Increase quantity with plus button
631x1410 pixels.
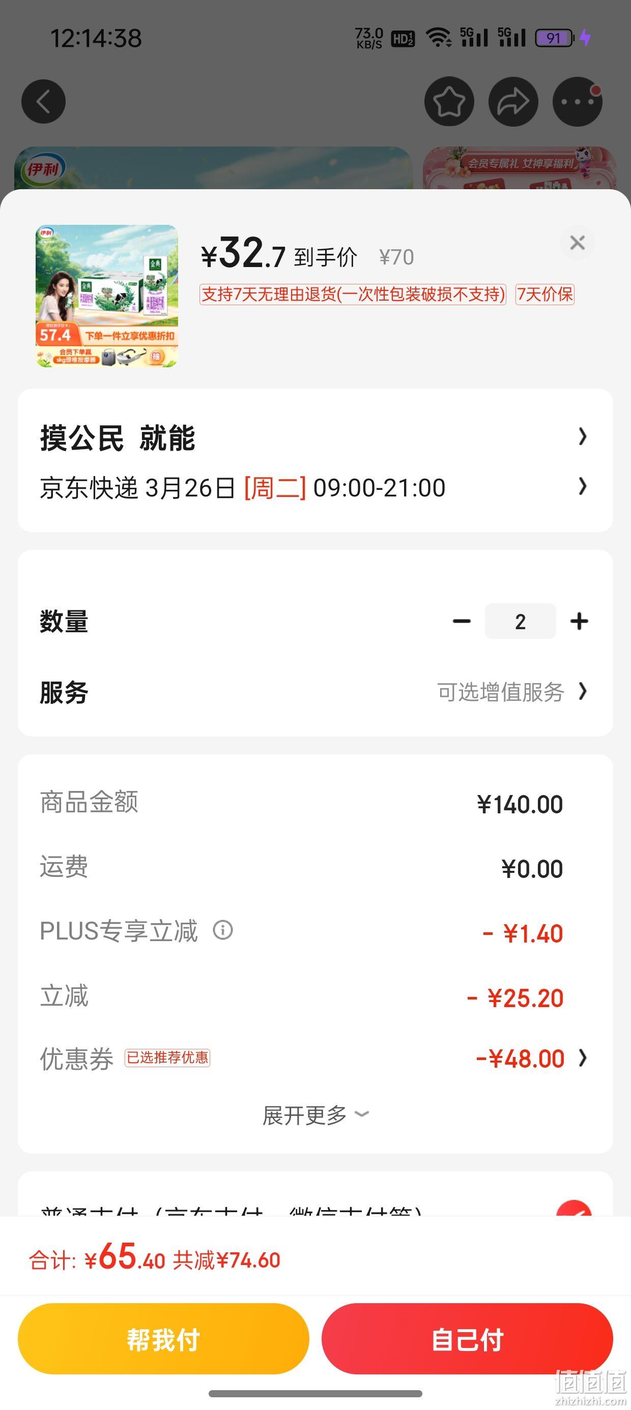click(579, 621)
